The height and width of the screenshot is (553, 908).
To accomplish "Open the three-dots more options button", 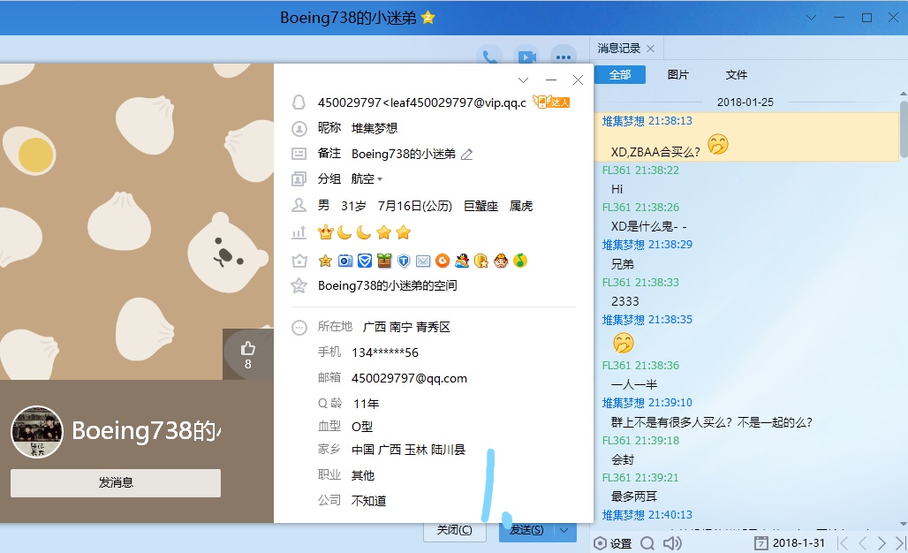I will point(564,57).
